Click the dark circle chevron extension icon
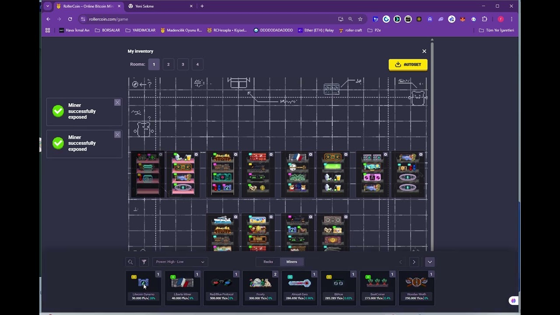The width and height of the screenshot is (560, 315). (397, 19)
